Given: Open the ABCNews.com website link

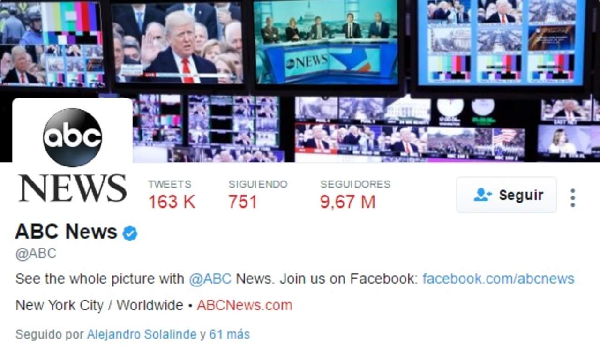Looking at the screenshot, I should [x=244, y=305].
